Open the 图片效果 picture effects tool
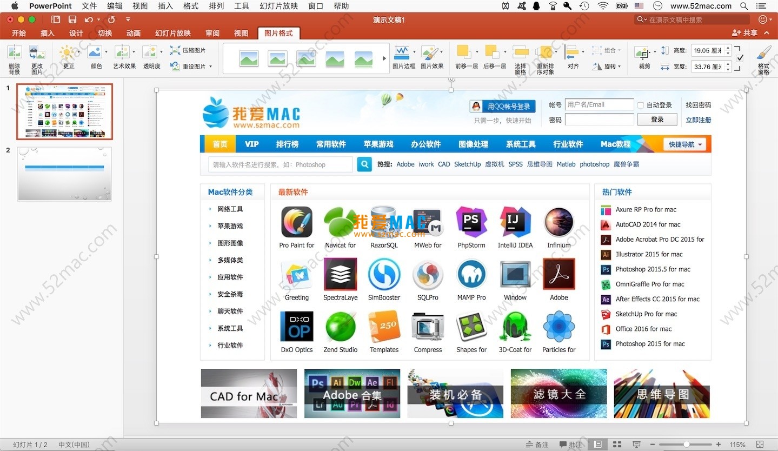Viewport: 778px width, 451px height. tap(430, 53)
